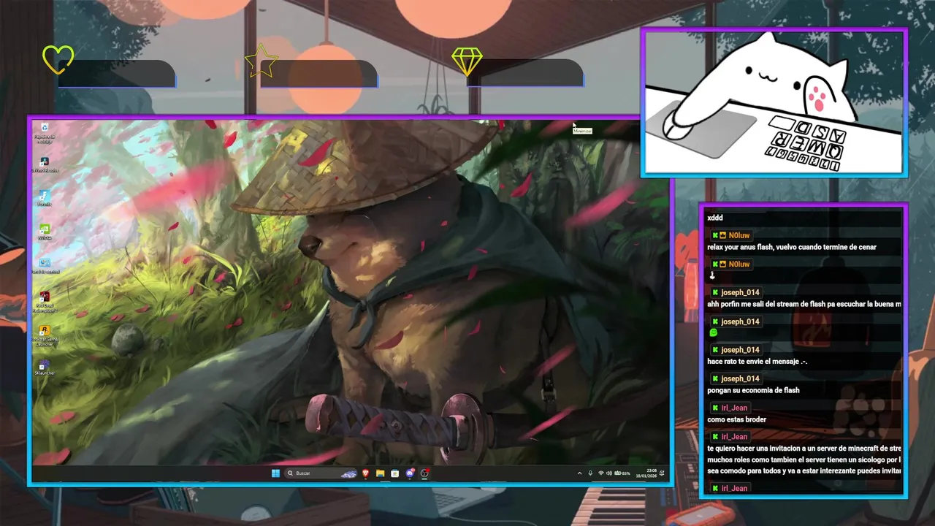Click the chat message 'relax your anus flash'
This screenshot has width=935, height=526.
792,247
